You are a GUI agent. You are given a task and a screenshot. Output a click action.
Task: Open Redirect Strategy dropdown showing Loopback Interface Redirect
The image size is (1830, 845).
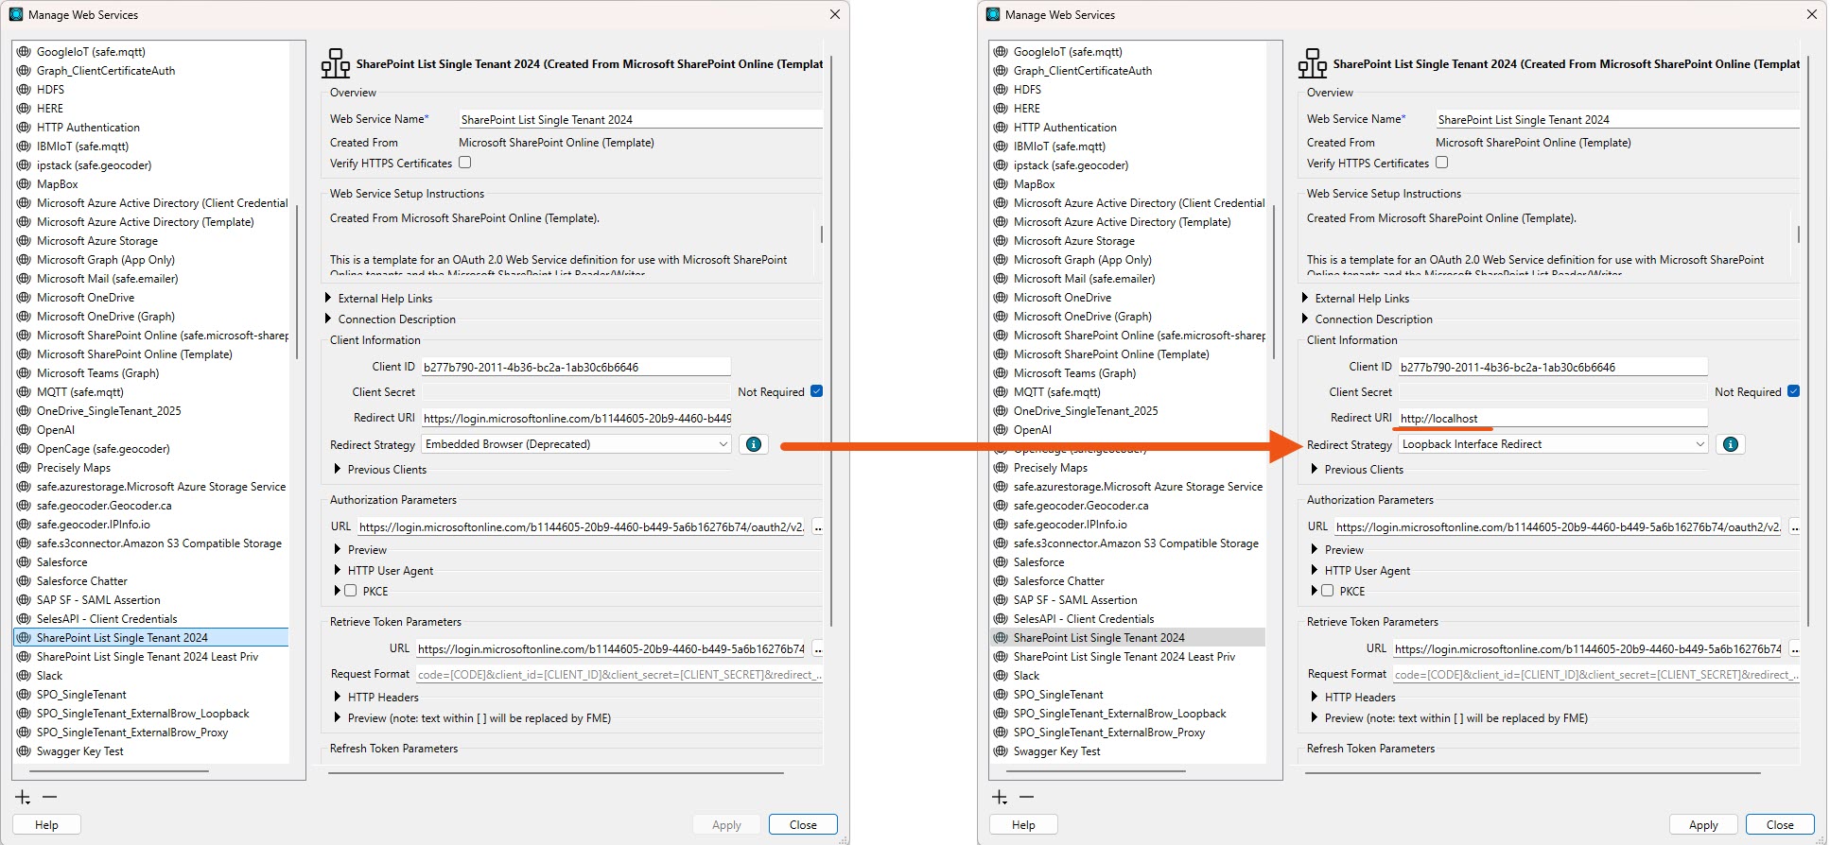1554,444
